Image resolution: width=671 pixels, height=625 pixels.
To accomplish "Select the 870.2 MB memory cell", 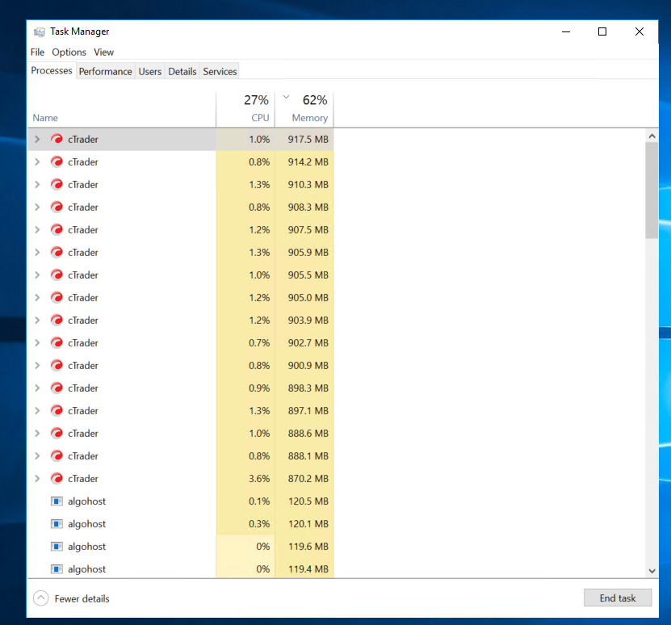I will pos(304,479).
